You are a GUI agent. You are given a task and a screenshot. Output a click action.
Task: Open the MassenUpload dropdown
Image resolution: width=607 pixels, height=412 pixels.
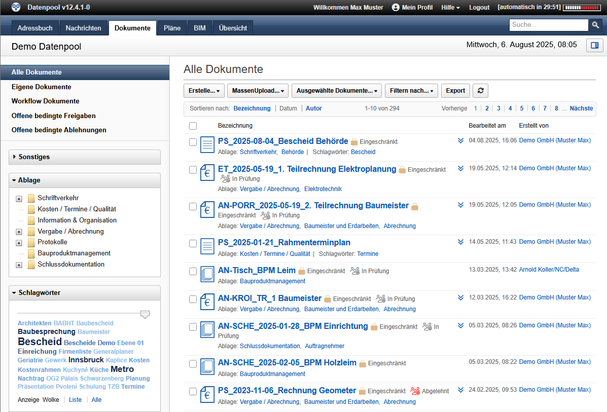(258, 91)
